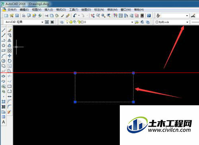Screen dimensions: 199x145
Task: Select the Ellipse tool
Action: [4, 76]
